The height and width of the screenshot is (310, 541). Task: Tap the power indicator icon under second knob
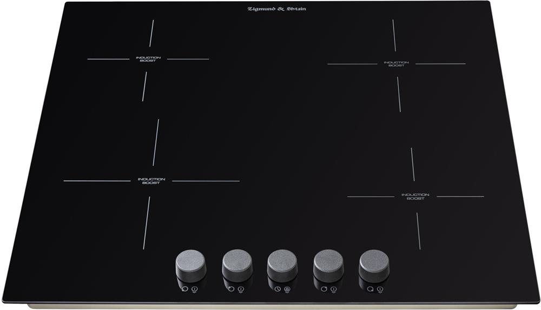(241, 289)
